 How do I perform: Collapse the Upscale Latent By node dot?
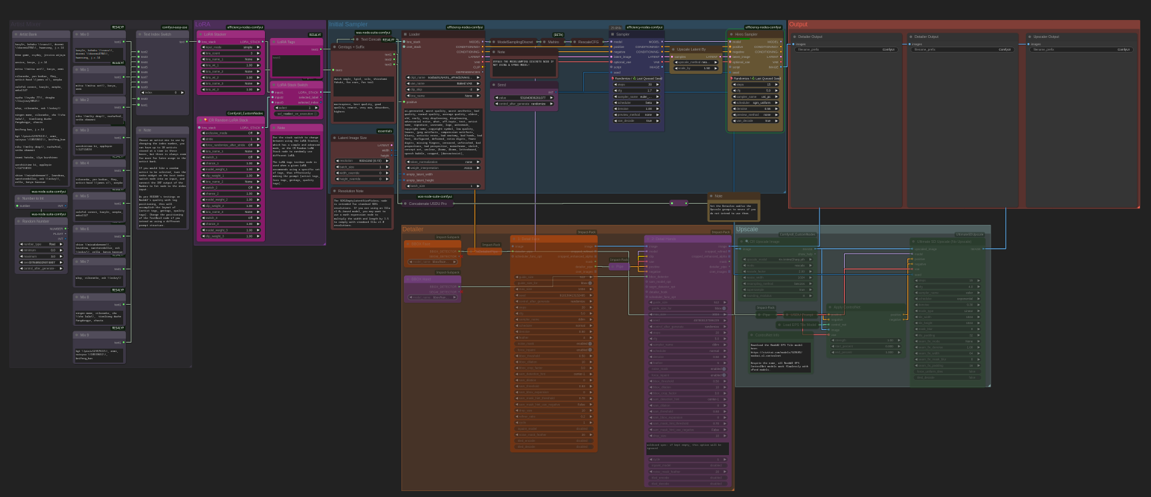(673, 49)
